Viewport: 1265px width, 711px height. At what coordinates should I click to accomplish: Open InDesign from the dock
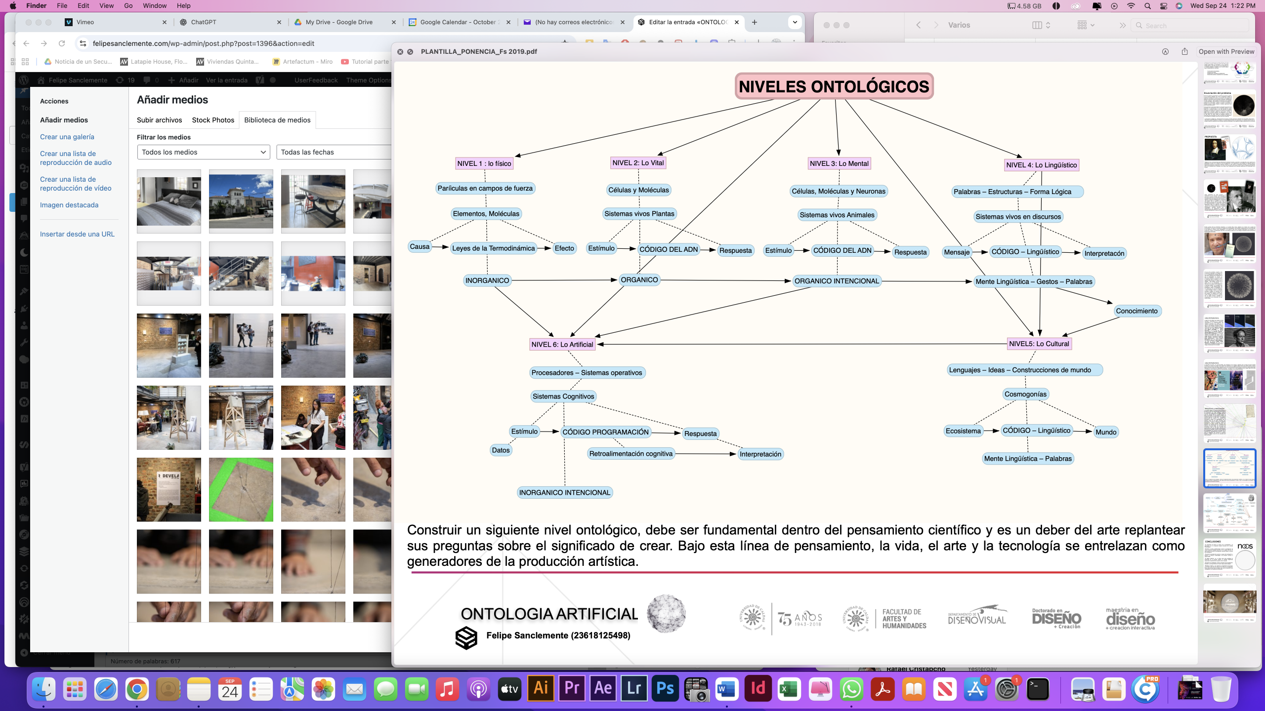[758, 688]
